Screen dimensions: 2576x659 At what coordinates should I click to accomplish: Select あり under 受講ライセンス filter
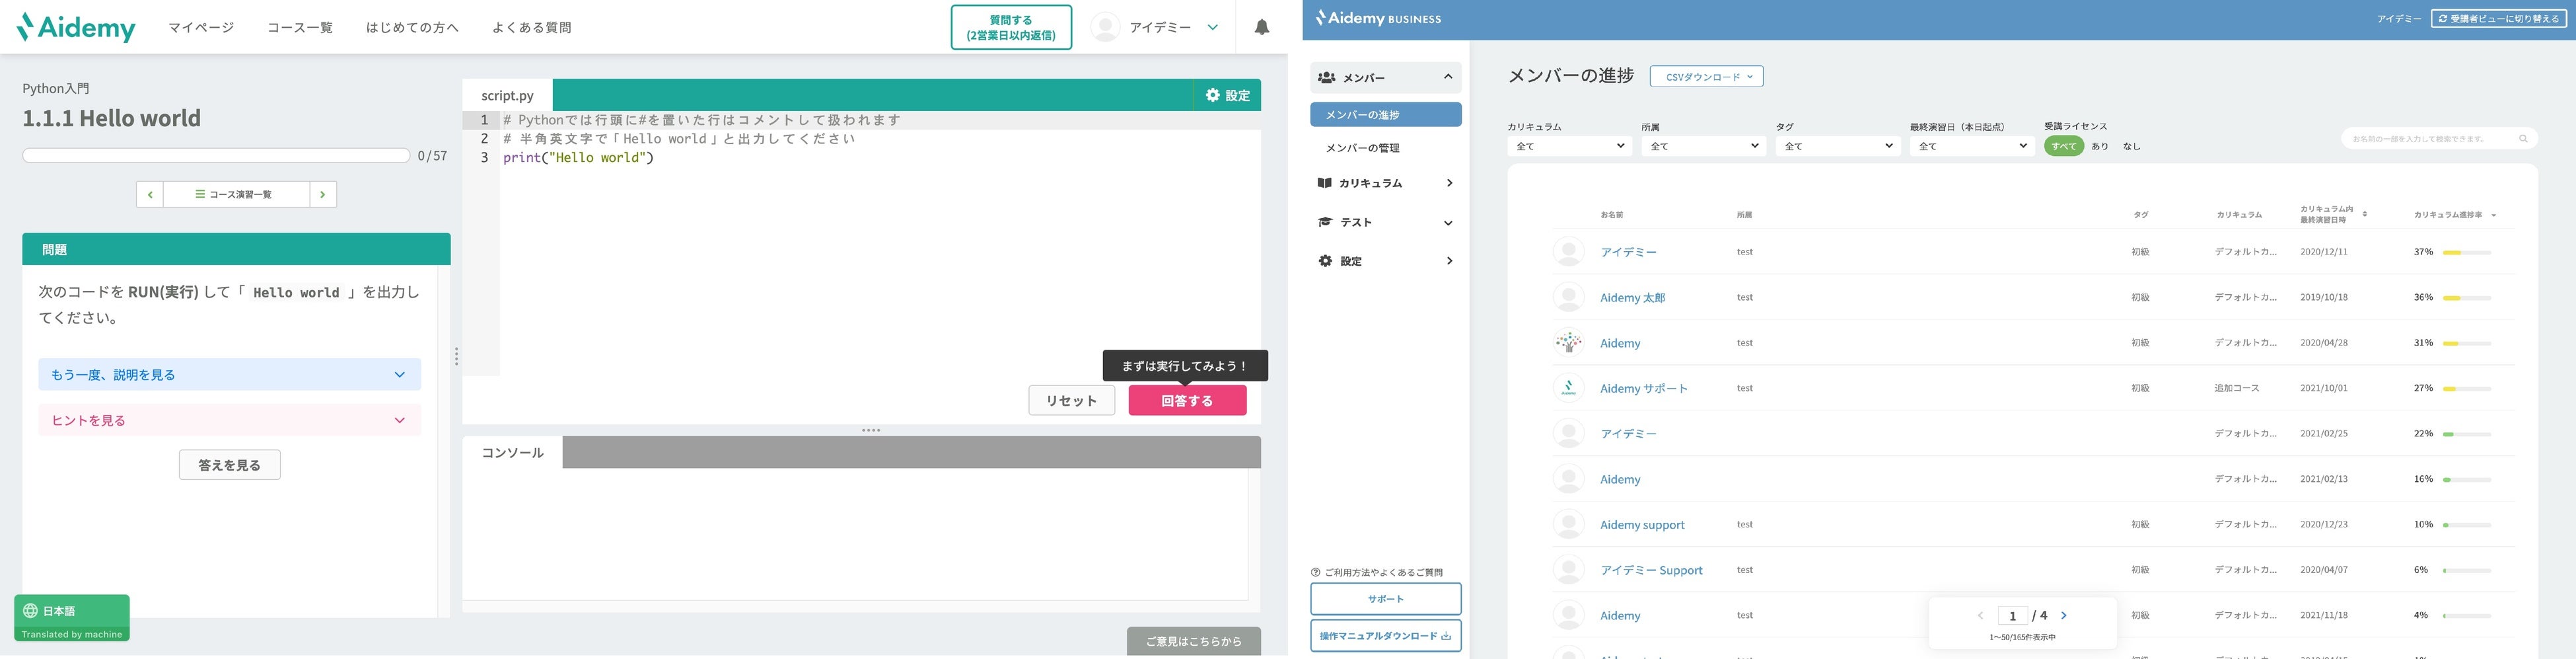pos(2099,146)
